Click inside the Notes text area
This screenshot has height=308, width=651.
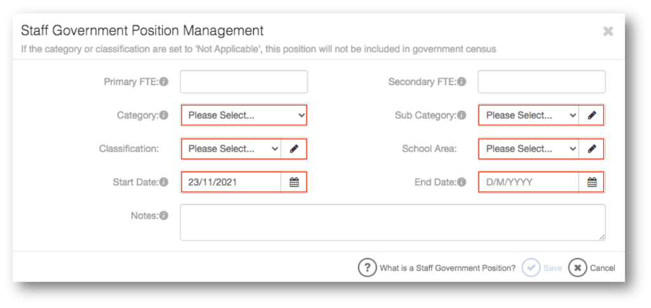pos(392,222)
